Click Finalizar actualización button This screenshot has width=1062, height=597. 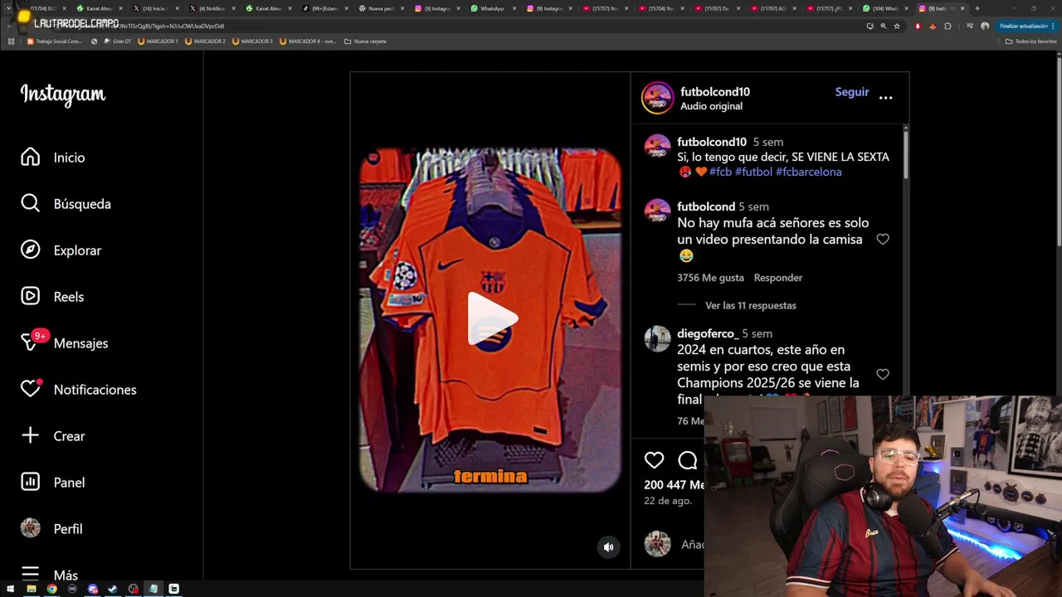pos(1026,26)
